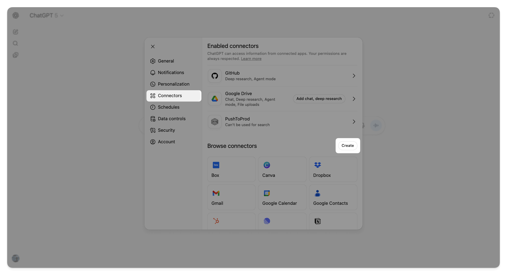Click the Create connector button
The width and height of the screenshot is (507, 275).
click(x=348, y=145)
